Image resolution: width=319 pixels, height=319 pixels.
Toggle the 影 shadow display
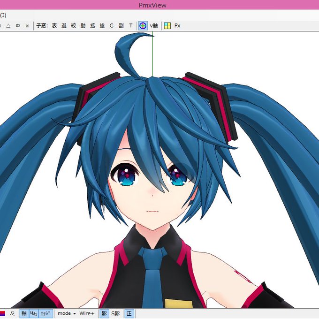104,313
